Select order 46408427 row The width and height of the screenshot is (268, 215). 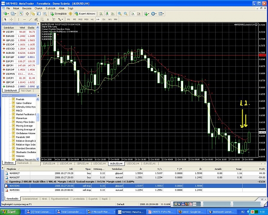(135, 173)
